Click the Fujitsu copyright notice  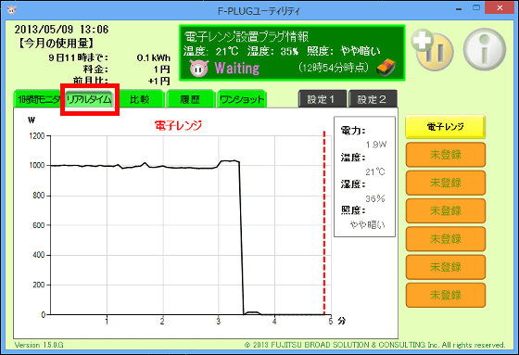pos(375,345)
